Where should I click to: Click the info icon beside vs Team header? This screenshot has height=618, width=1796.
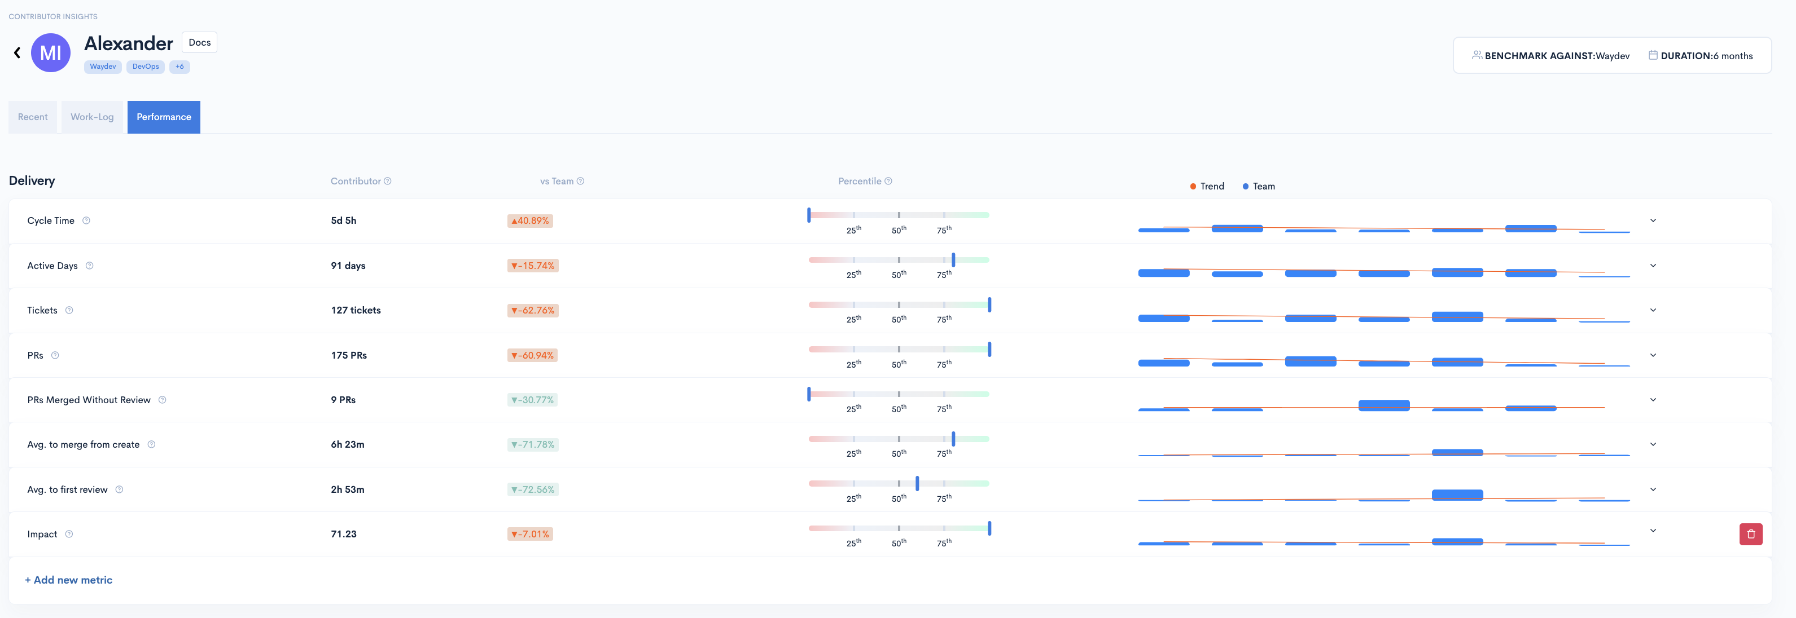[580, 181]
